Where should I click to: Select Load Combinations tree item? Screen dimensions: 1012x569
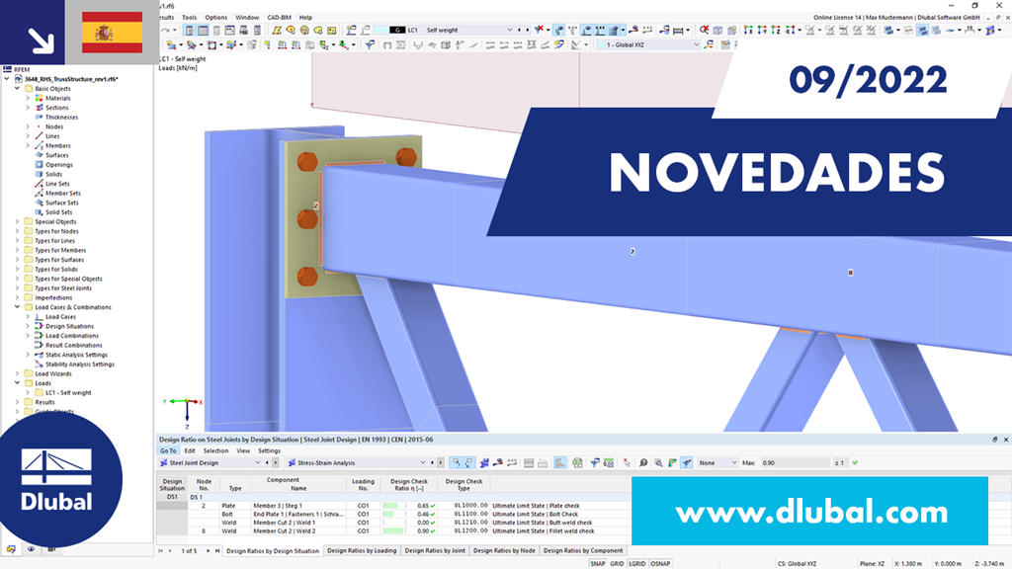(71, 336)
